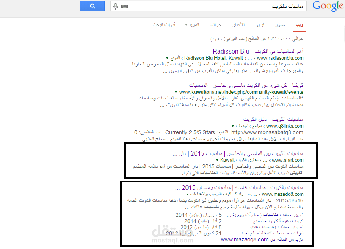Screen dimensions: 345x249
Task: Click the http://www.monasabatq8.com snippet text
Action: 267,133
